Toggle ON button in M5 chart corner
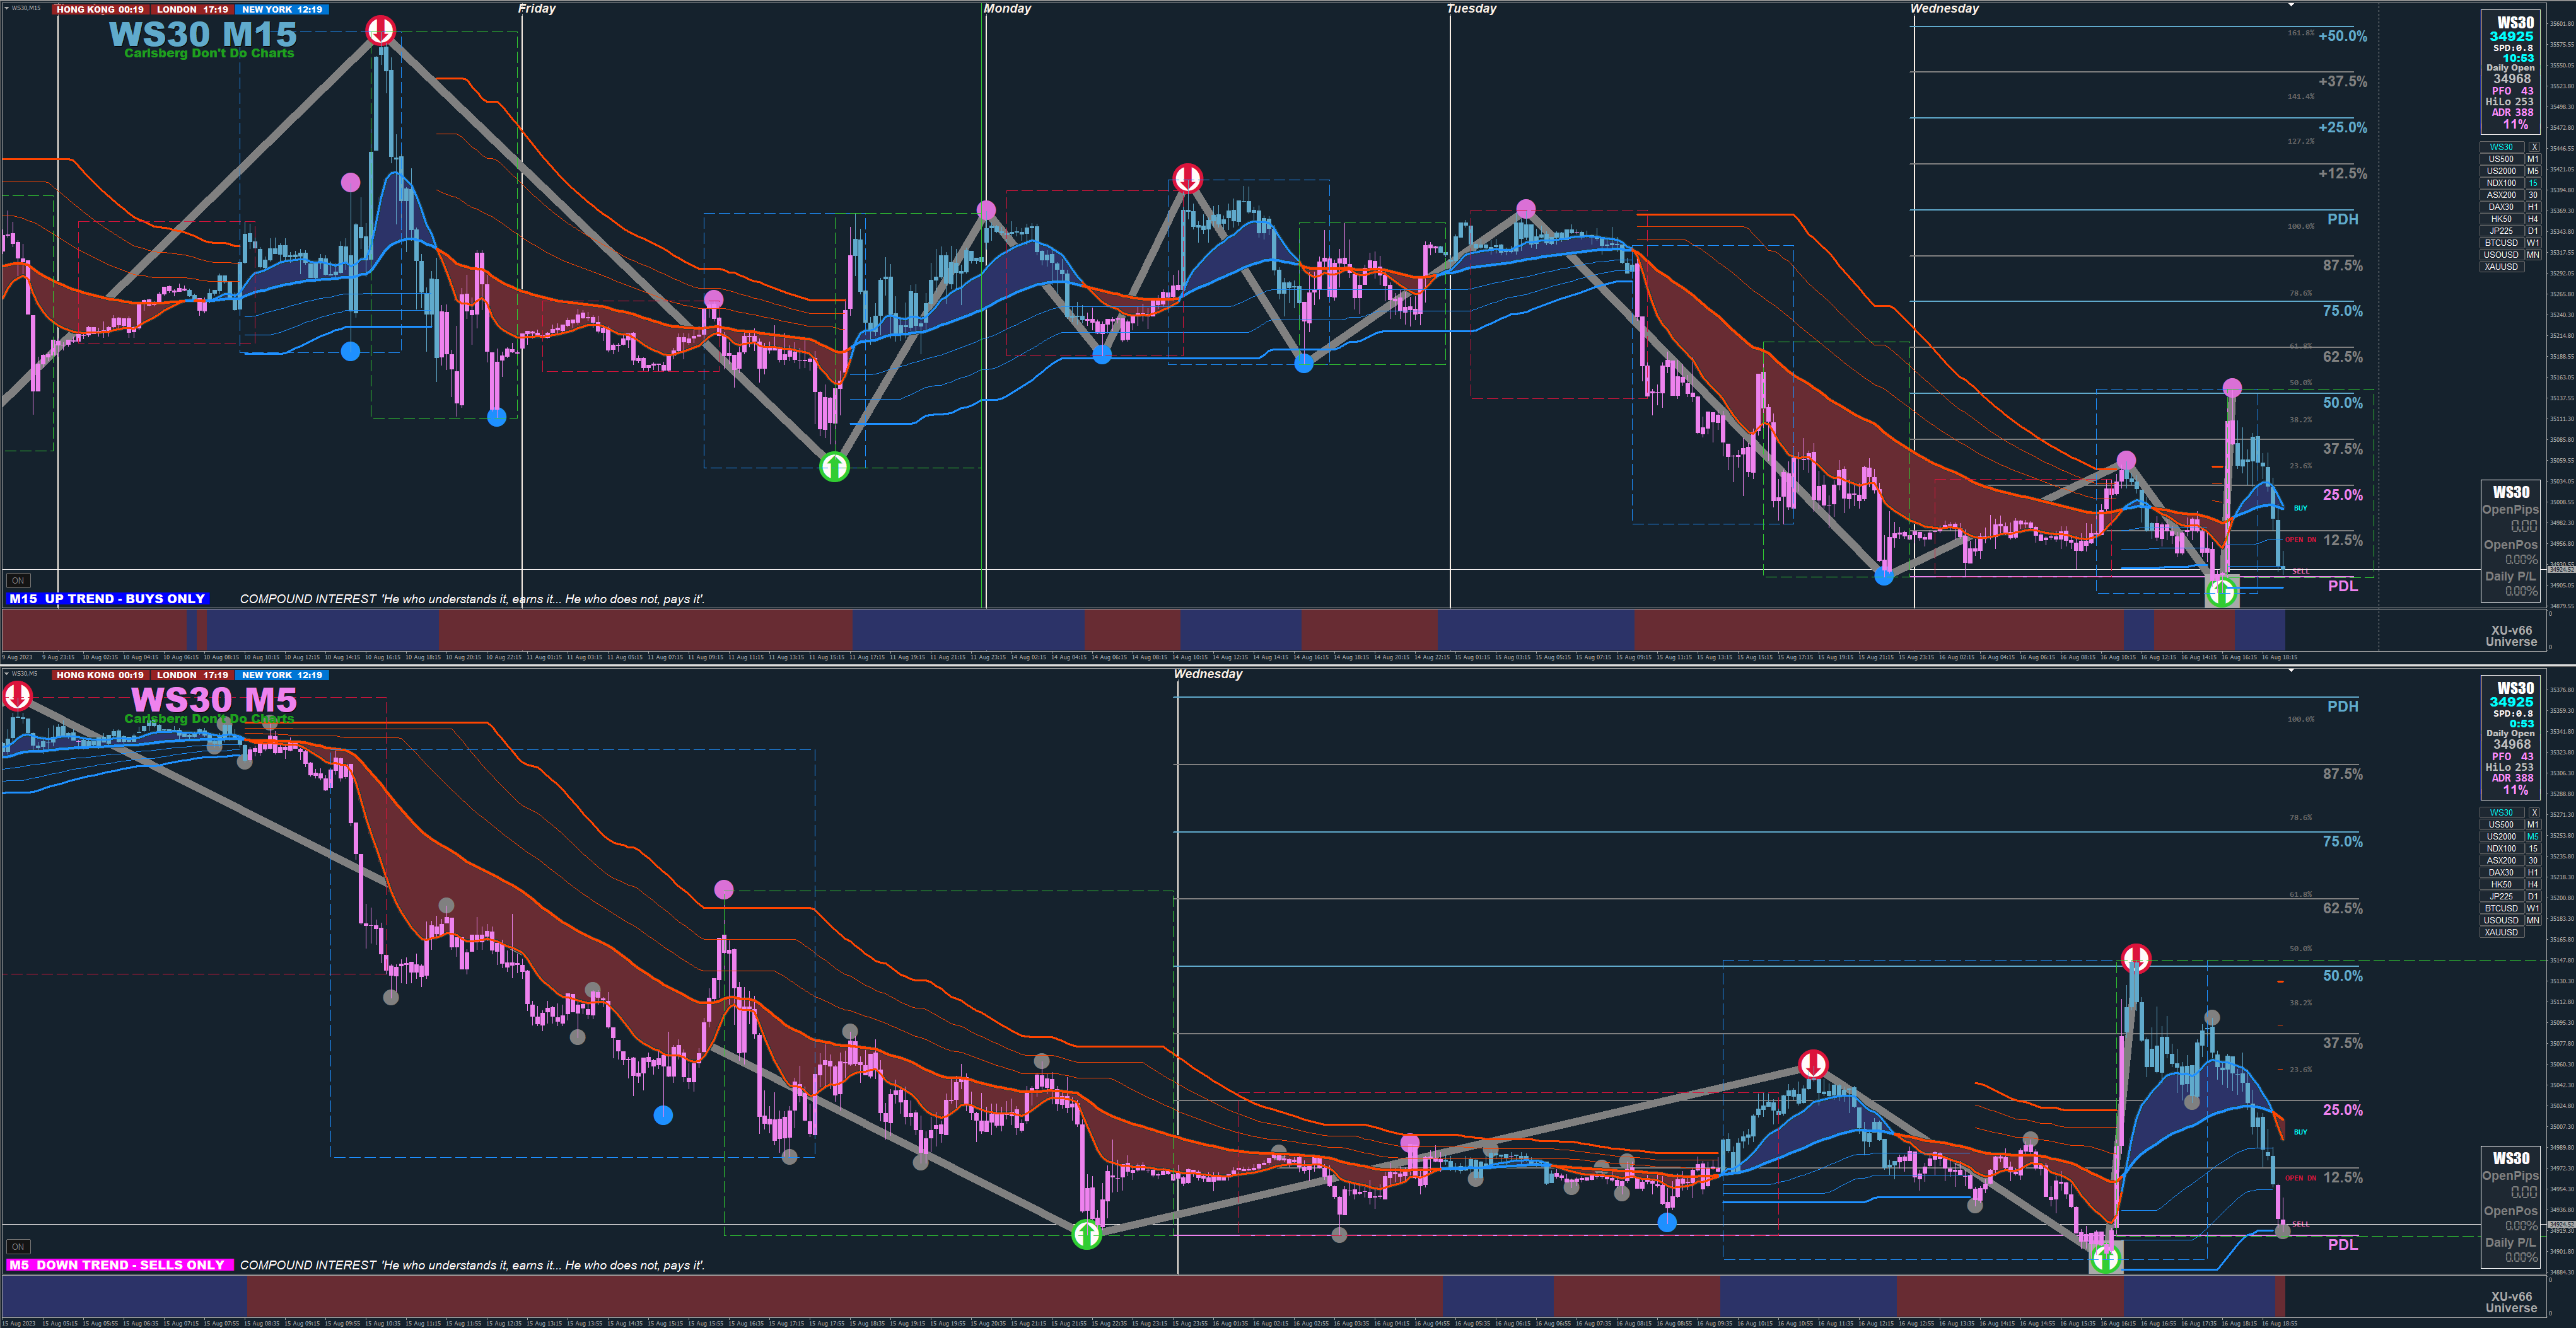2576x1328 pixels. [18, 1246]
